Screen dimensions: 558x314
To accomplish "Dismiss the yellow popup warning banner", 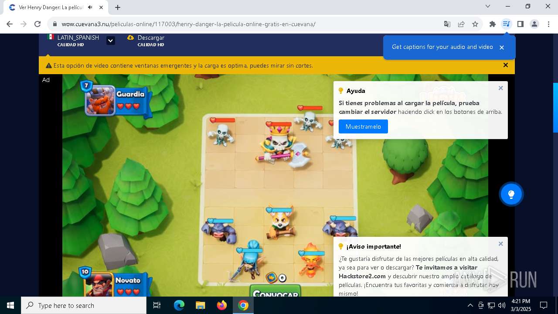I will (506, 65).
